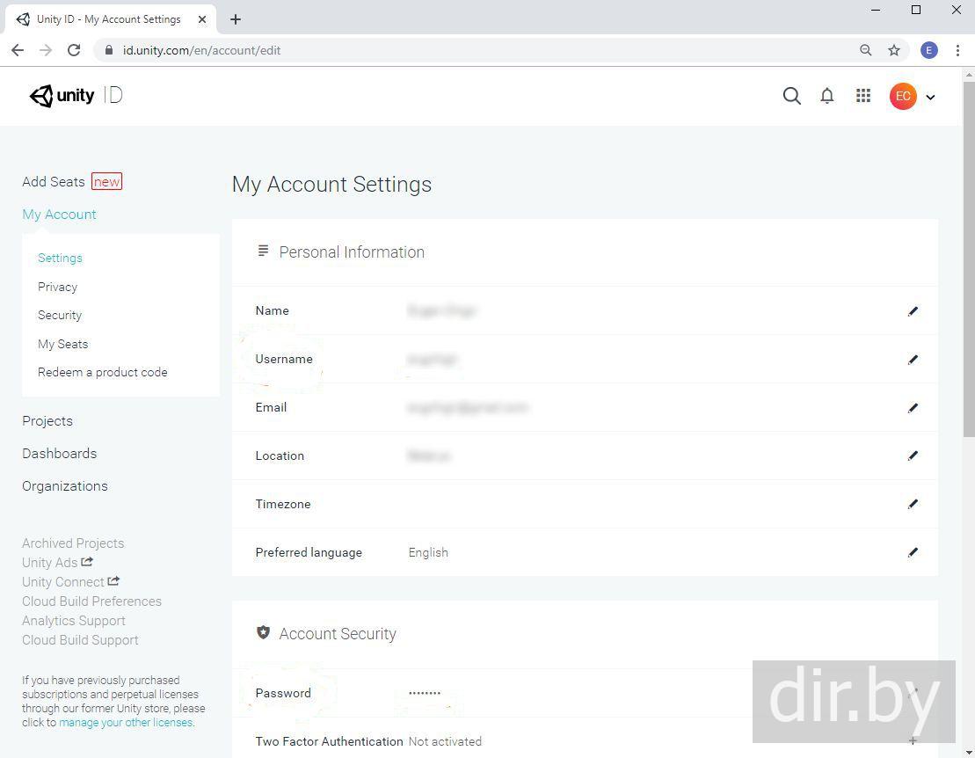The width and height of the screenshot is (975, 758).
Task: Click the Personal Information list icon
Action: click(x=263, y=251)
